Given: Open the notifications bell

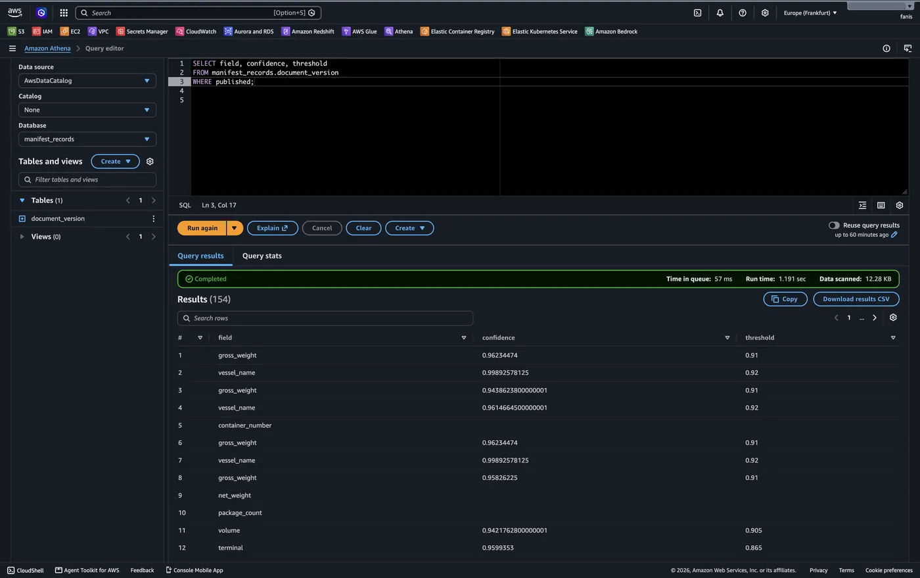Looking at the screenshot, I should click(x=720, y=12).
